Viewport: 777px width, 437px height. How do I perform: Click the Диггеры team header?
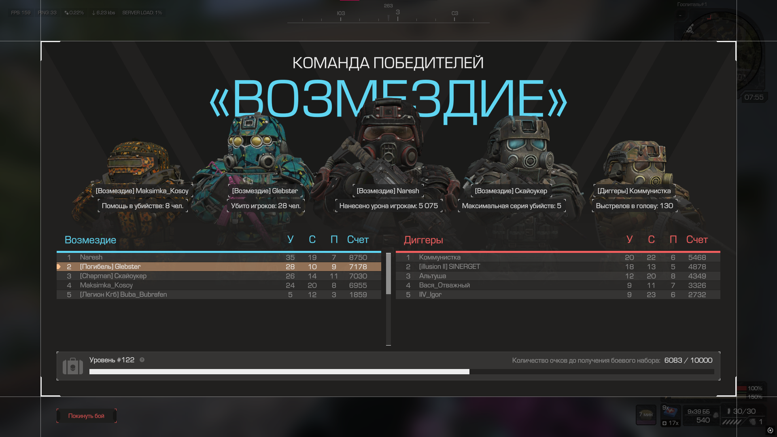pyautogui.click(x=423, y=240)
